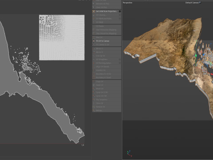
Task: Click the Fit UV to Canvas icon
Action: point(94,41)
